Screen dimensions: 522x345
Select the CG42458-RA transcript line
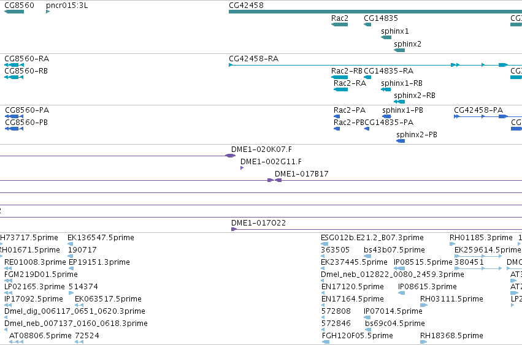(x=375, y=65)
